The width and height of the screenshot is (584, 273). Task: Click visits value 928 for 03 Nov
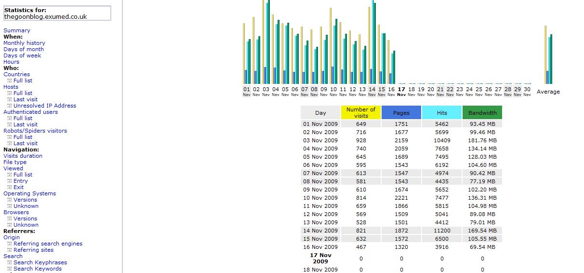pyautogui.click(x=361, y=140)
